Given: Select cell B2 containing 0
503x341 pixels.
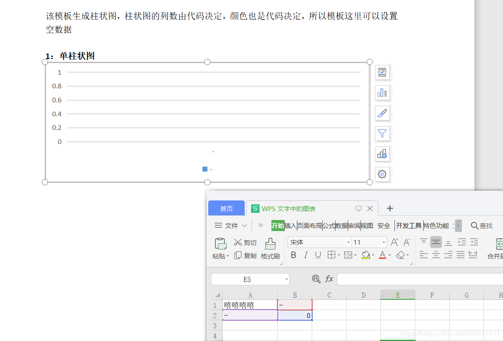Looking at the screenshot, I should point(295,316).
